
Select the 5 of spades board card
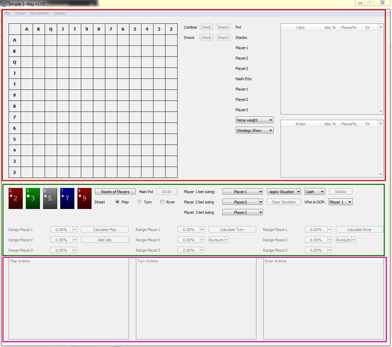[x=50, y=198]
